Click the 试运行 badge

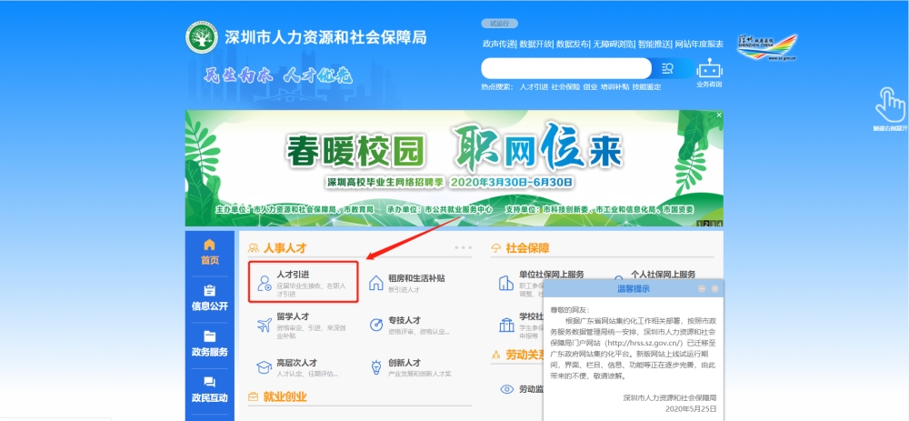point(499,24)
